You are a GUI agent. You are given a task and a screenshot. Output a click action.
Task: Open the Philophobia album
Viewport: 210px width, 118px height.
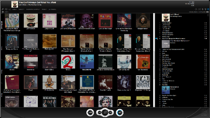click(x=50, y=82)
